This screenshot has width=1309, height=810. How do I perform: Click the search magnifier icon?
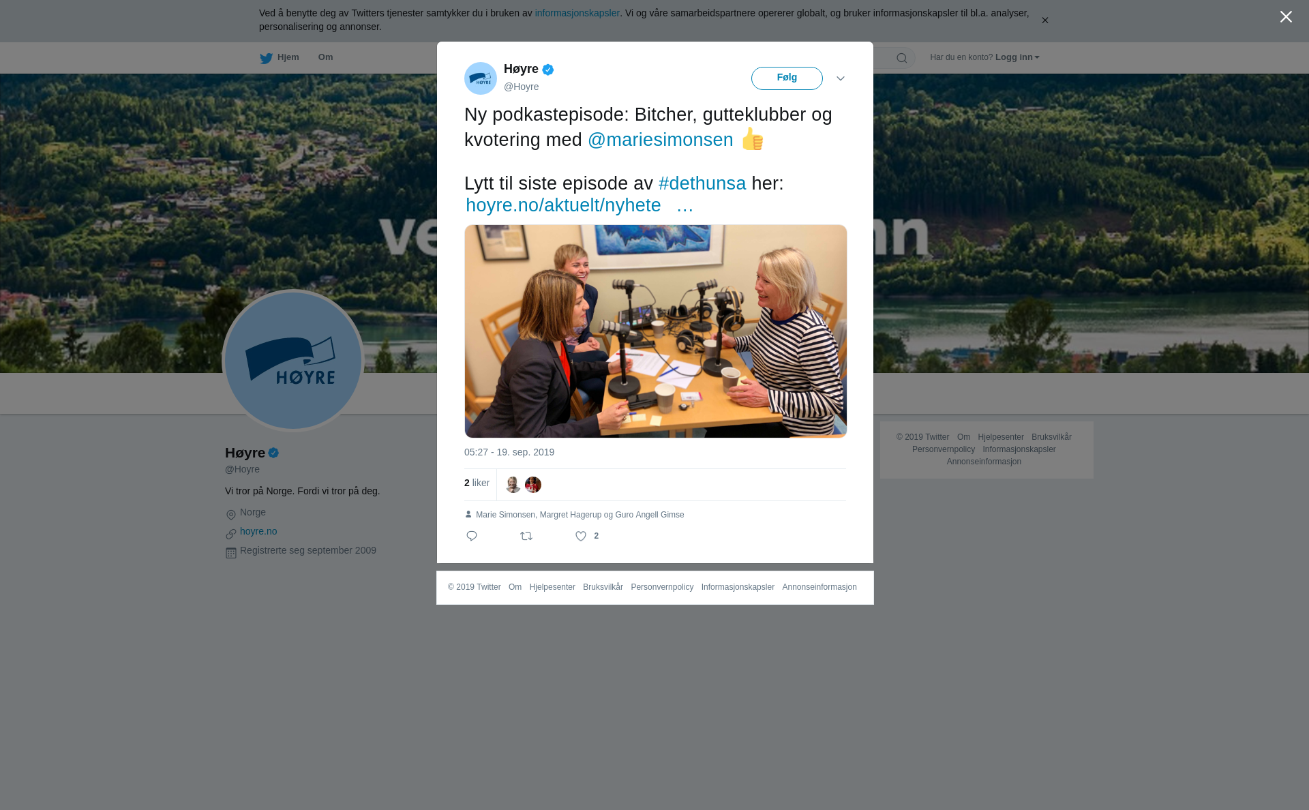(902, 59)
